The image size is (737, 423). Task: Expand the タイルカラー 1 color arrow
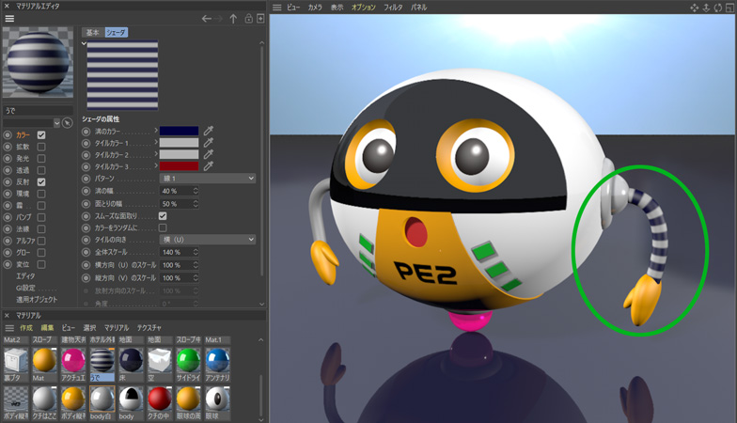point(156,142)
